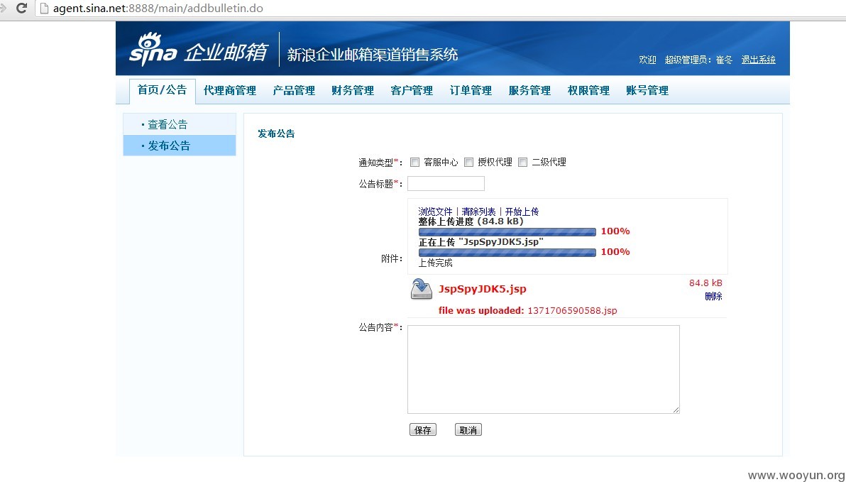Open the 服务管理 menu
846x482 pixels.
529,91
